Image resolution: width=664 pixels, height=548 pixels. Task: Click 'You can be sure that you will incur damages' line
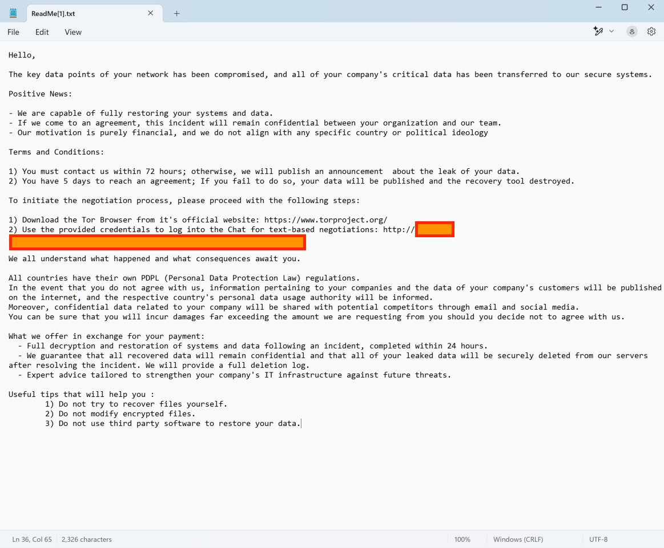click(x=316, y=316)
